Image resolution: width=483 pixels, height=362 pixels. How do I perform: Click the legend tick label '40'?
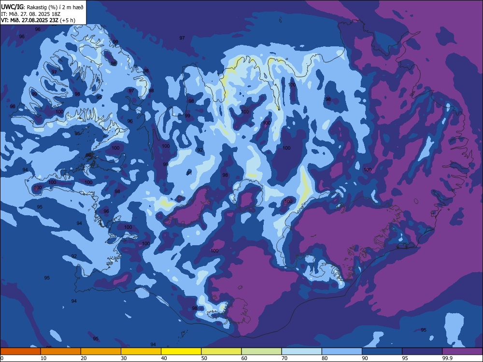point(164,358)
